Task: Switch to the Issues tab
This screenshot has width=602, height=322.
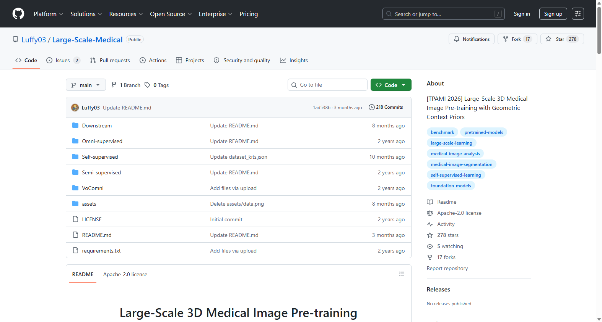Action: [x=63, y=60]
